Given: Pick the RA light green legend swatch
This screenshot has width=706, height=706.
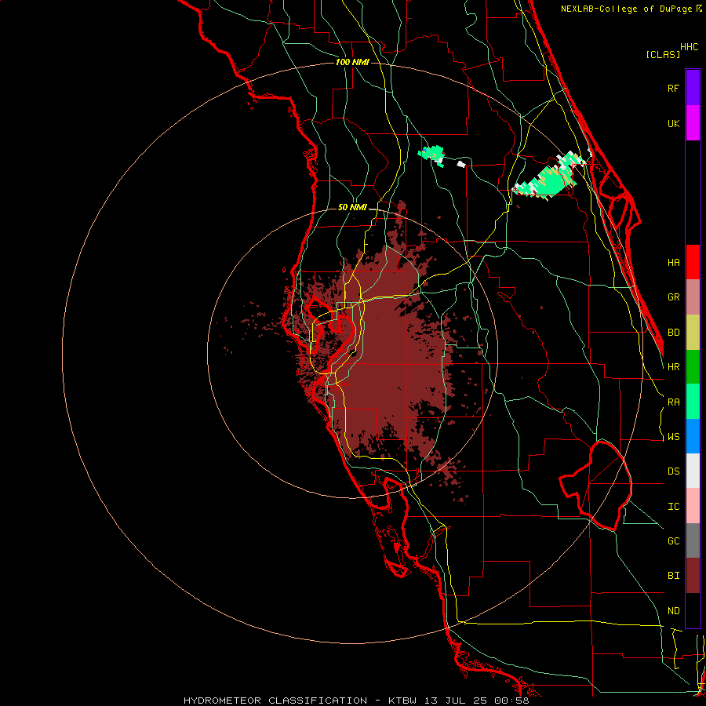Looking at the screenshot, I should 693,402.
